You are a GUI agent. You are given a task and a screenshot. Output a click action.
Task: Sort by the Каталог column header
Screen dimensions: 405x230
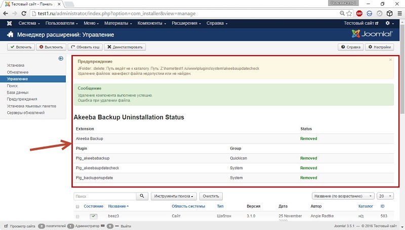pos(366,206)
